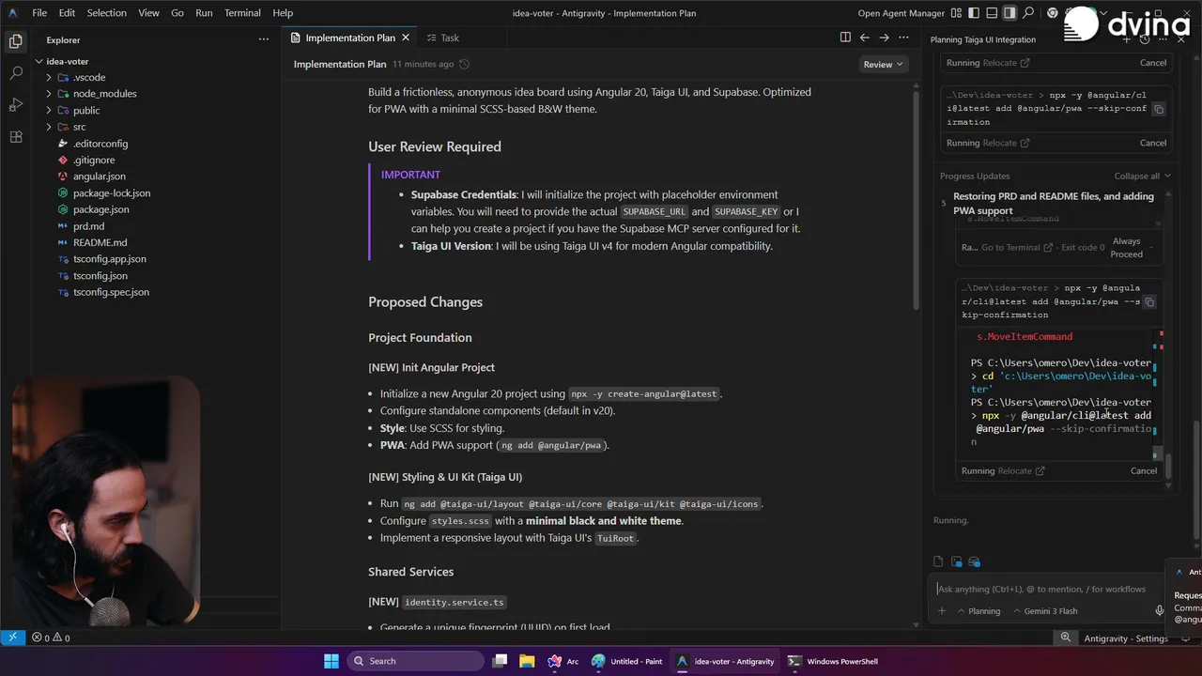
Task: Open README.md file
Action: coord(100,242)
